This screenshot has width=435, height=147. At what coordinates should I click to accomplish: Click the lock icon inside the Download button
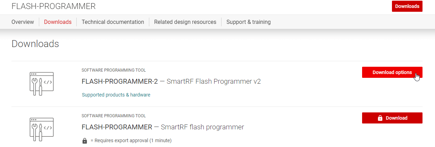(x=380, y=118)
